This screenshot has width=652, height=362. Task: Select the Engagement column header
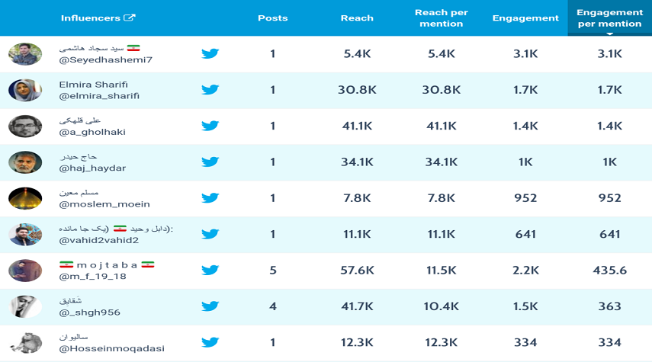coord(525,18)
